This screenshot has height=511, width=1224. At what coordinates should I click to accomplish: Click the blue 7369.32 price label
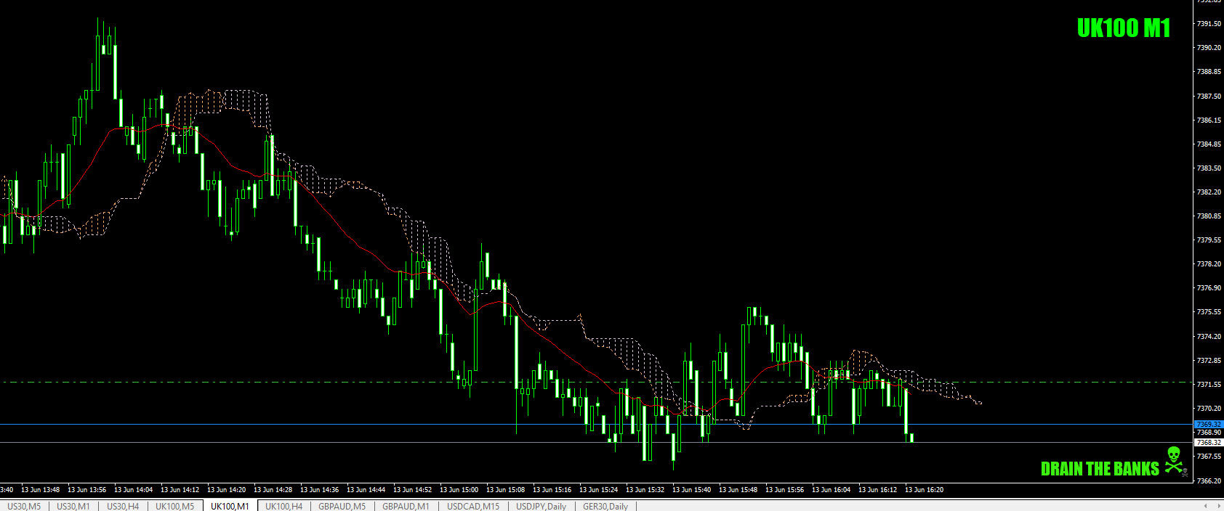point(1209,424)
